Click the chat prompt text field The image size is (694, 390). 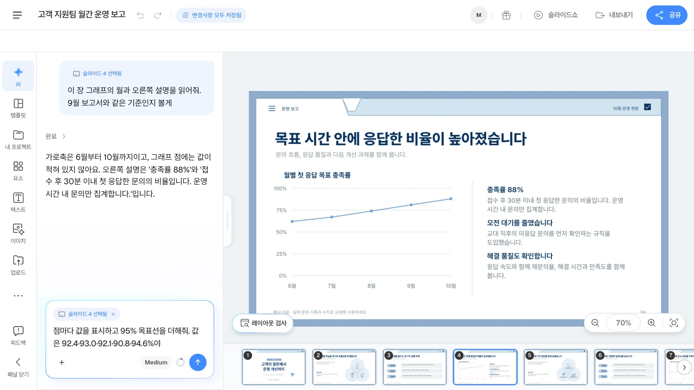(129, 337)
